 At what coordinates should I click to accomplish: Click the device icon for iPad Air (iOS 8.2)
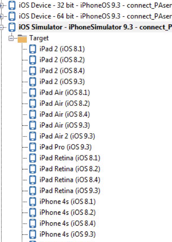[x=33, y=103]
